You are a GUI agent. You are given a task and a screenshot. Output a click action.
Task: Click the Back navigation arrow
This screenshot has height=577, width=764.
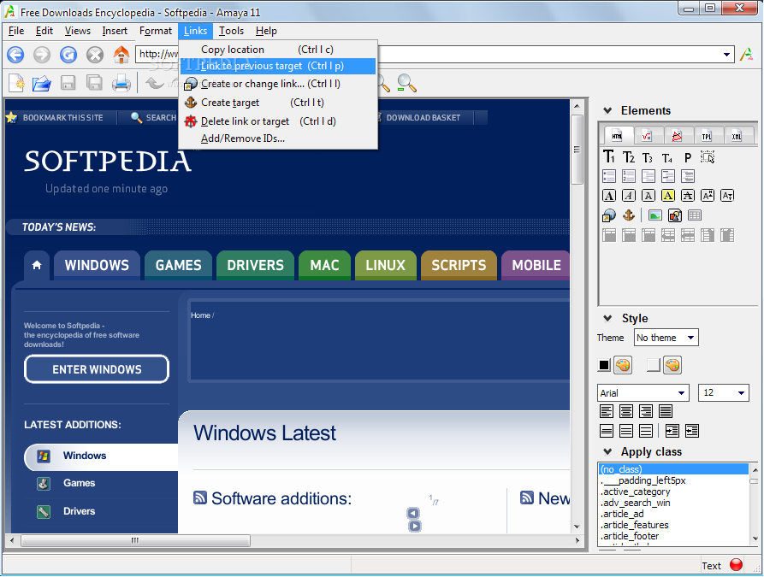[15, 54]
